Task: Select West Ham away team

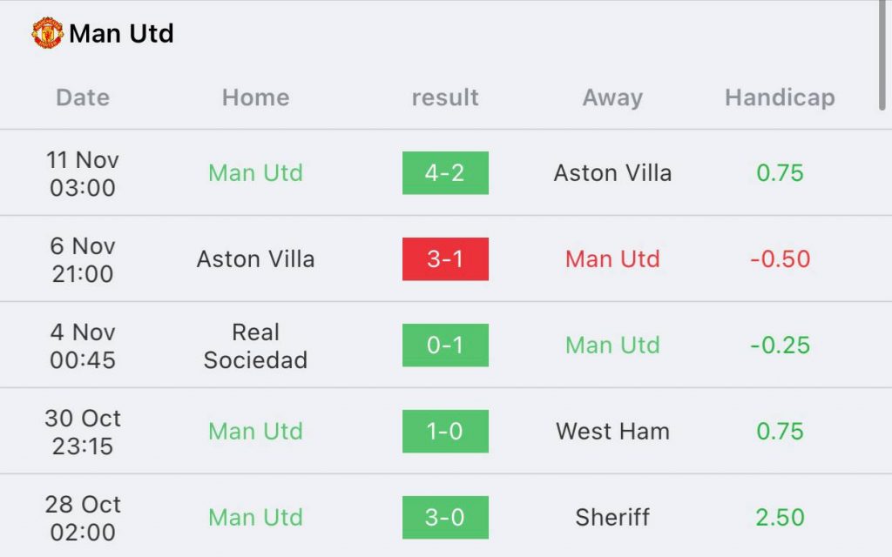Action: pyautogui.click(x=612, y=432)
